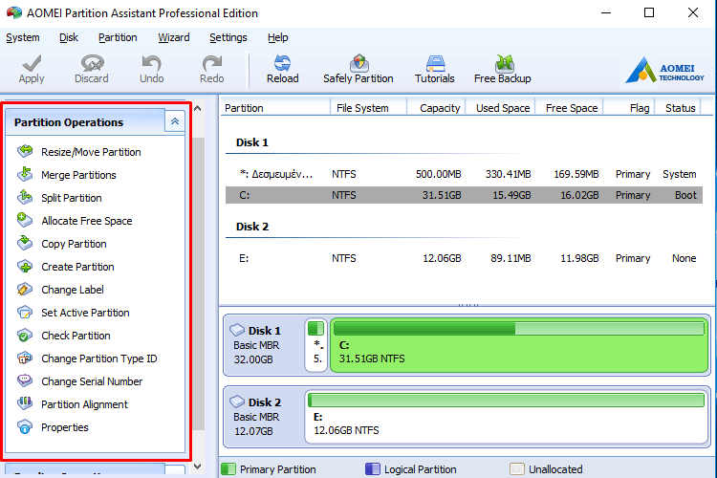Select the system reserved 500.00MB partition row
This screenshot has width=717, height=478.
click(x=464, y=174)
